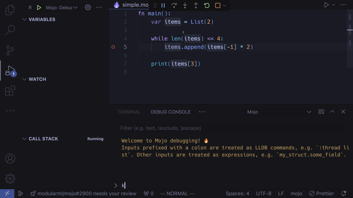Open editor more actions menu
The image size is (353, 198).
(343, 5)
